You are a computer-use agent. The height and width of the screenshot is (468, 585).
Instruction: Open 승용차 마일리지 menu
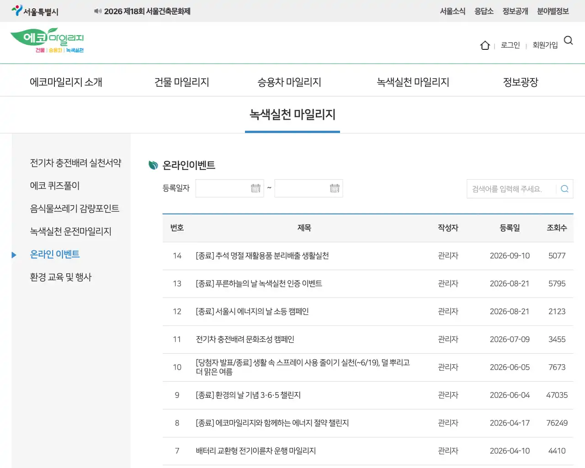(x=289, y=82)
